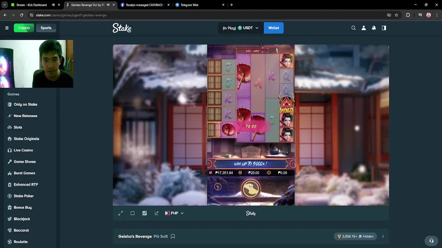This screenshot has width=442, height=248.
Task: Open a new browser tab
Action: click(x=231, y=5)
